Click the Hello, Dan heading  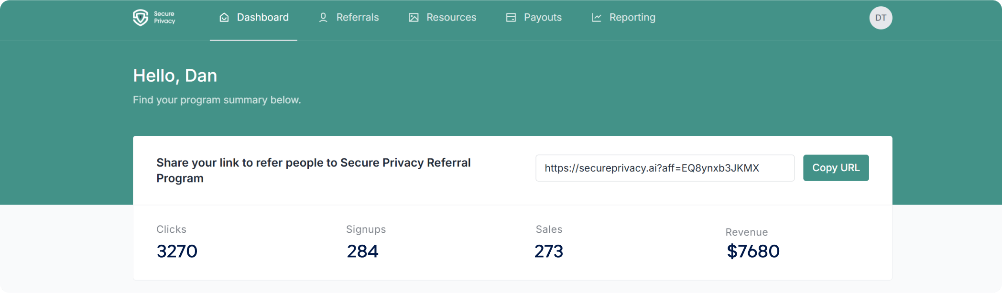175,76
